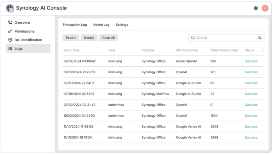Click the Synology AI Console logo
Screen dimensions: 273x155
click(x=10, y=8)
